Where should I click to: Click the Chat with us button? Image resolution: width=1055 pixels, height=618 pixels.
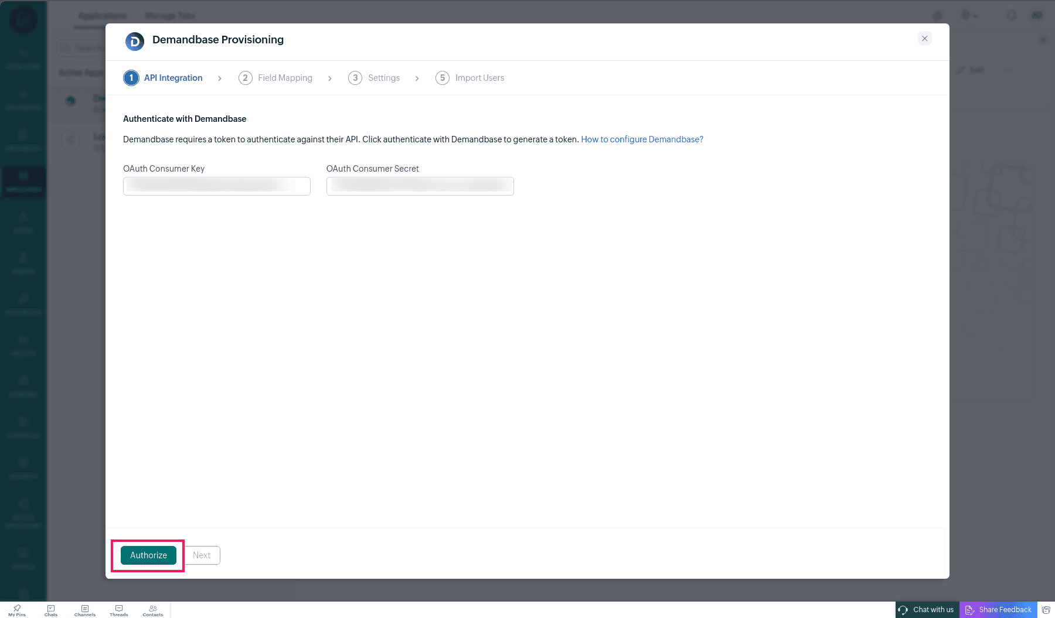927,610
